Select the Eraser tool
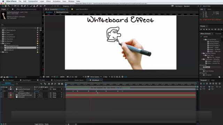This screenshot has height=125, width=223. (37, 6)
